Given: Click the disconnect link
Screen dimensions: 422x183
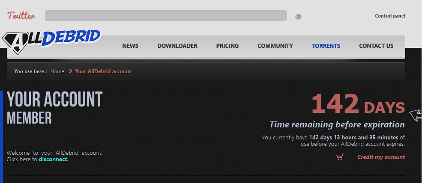Looking at the screenshot, I should point(53,159).
